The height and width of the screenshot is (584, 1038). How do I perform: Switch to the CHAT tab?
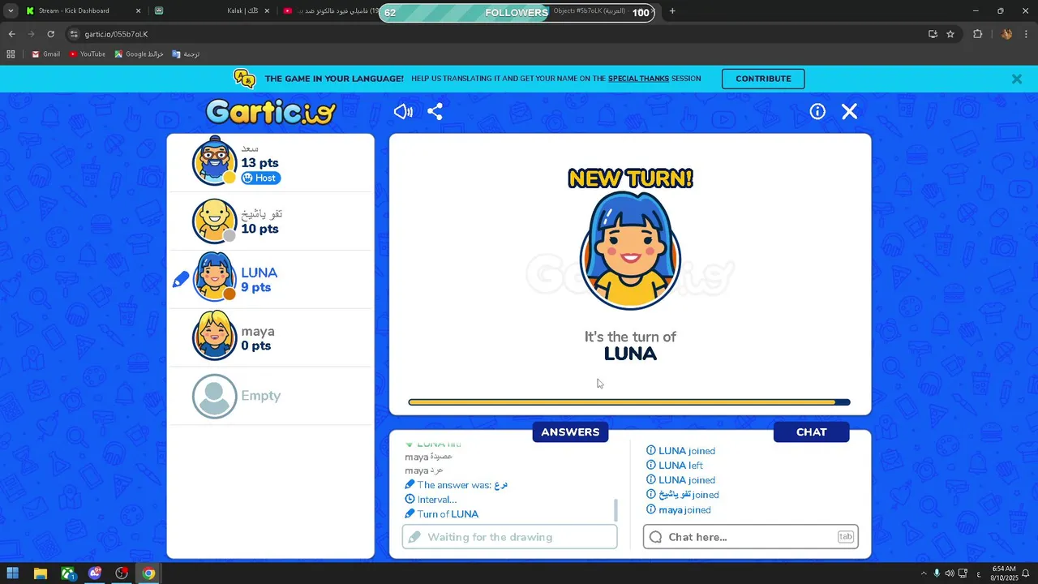811,432
